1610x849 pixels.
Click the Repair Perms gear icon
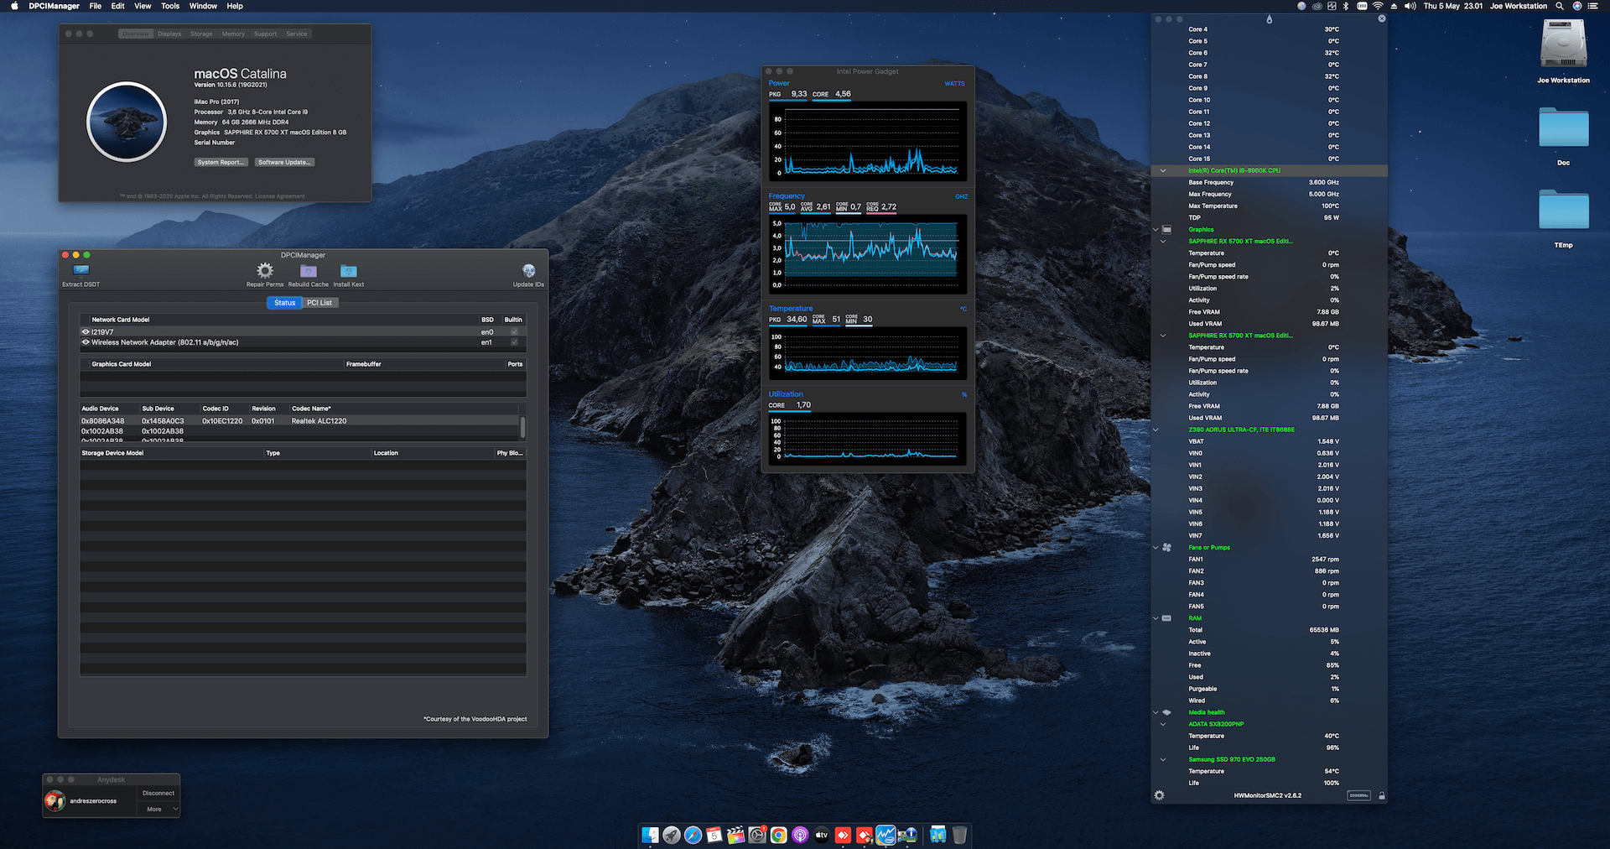[x=265, y=271]
